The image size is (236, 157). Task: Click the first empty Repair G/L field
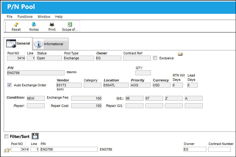tap(135, 106)
